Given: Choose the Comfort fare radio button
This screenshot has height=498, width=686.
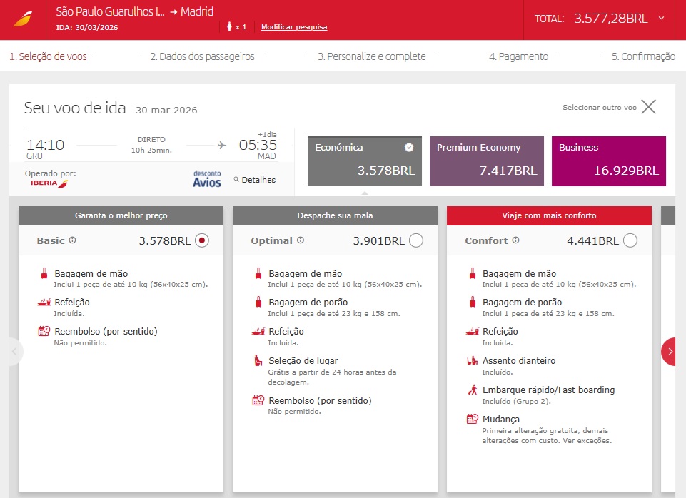Looking at the screenshot, I should 630,240.
